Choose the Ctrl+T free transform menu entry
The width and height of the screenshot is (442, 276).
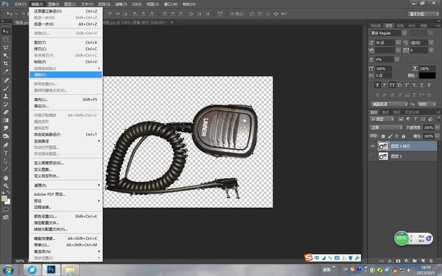[66, 135]
